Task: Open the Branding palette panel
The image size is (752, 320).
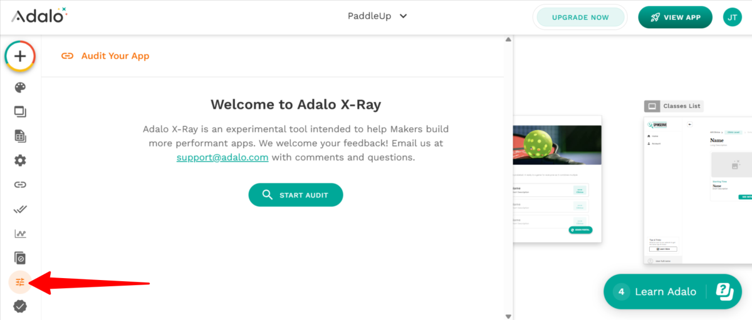Action: (20, 87)
